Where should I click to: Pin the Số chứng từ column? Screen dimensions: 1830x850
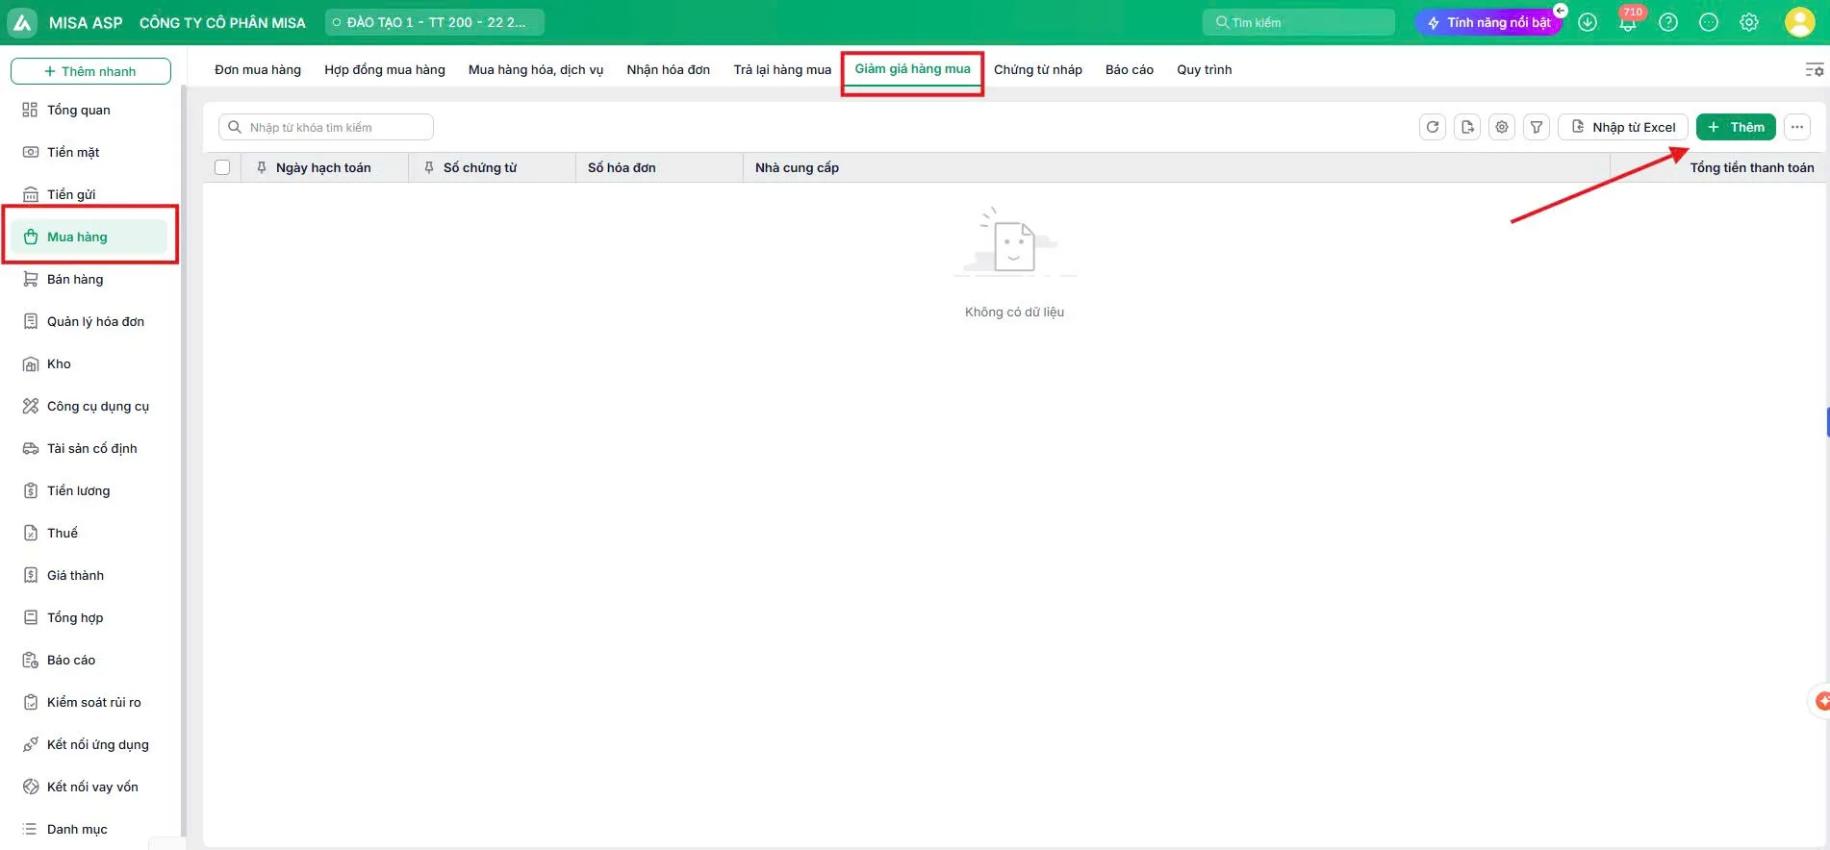point(429,167)
